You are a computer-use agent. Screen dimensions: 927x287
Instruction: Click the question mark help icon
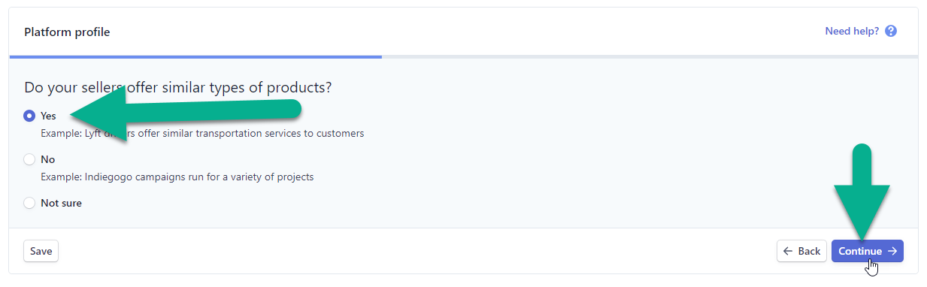891,32
